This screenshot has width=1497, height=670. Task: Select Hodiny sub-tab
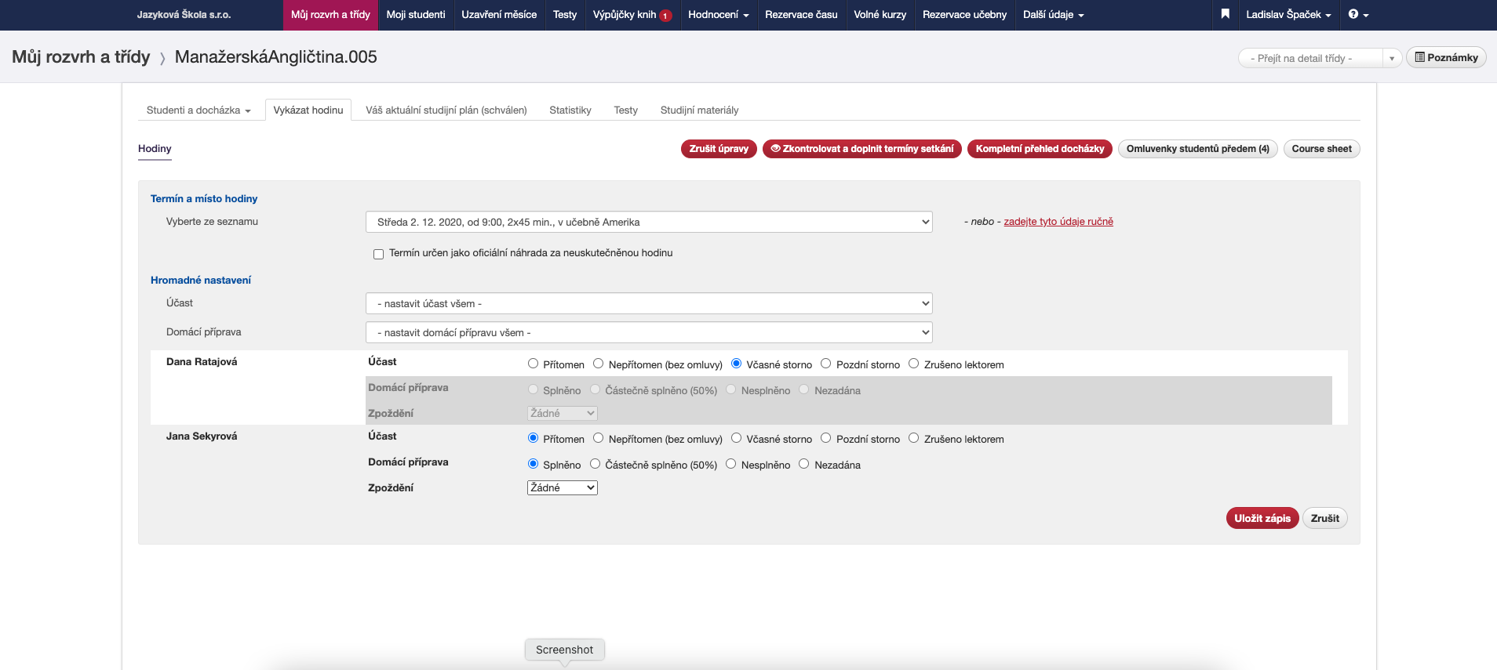(x=155, y=149)
